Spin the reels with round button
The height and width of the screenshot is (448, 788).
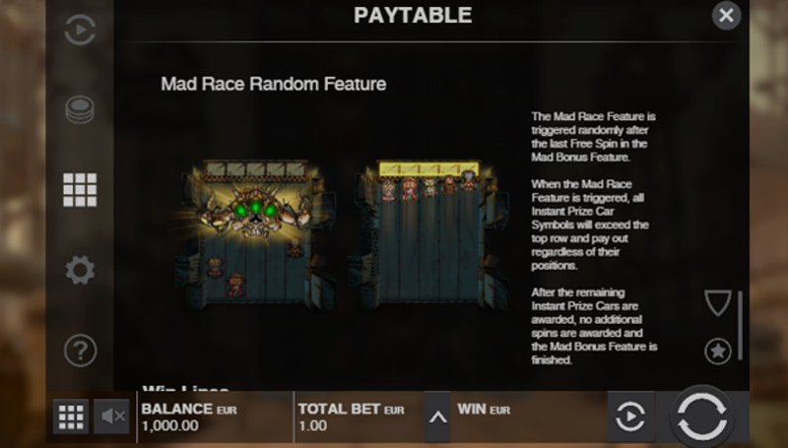point(702,416)
